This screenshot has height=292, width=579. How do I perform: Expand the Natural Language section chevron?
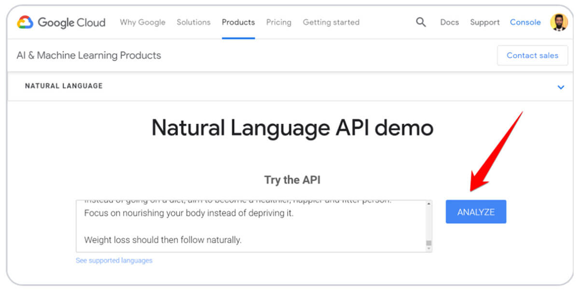coord(561,87)
